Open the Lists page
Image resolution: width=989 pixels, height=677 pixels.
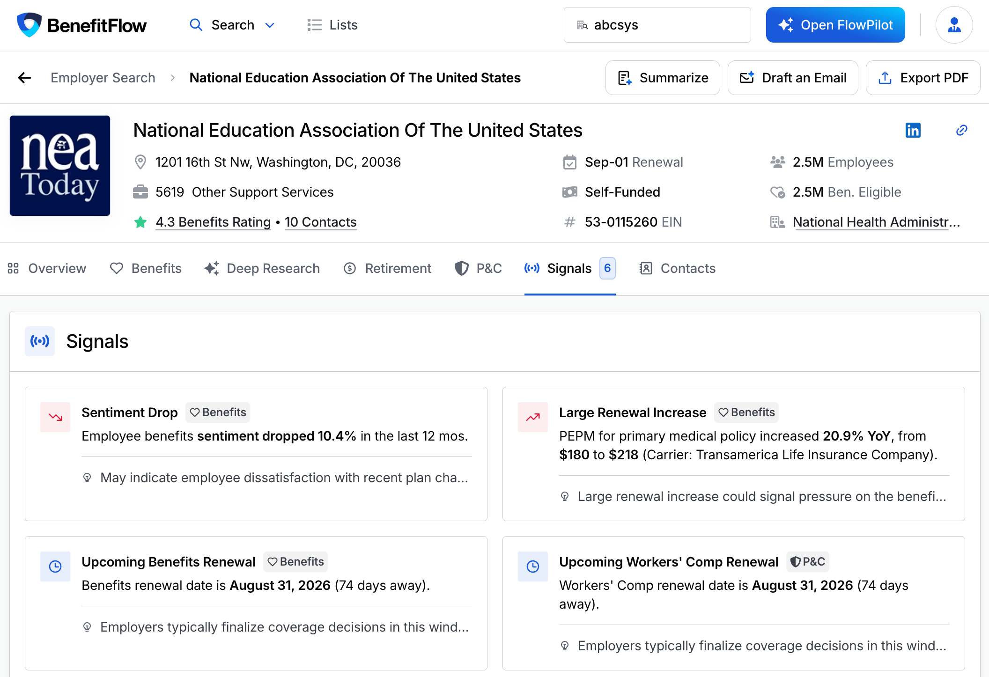click(332, 25)
